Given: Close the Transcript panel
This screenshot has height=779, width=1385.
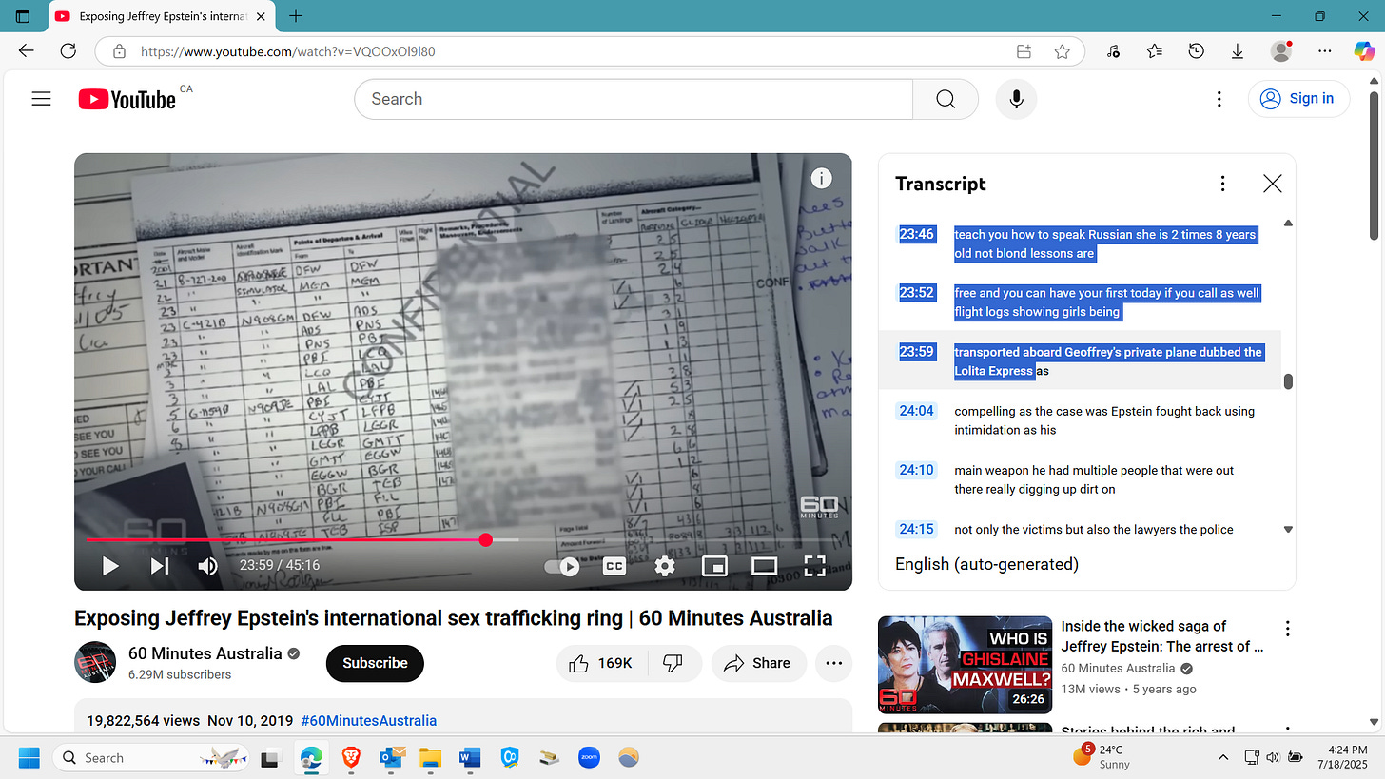Looking at the screenshot, I should pos(1272,184).
